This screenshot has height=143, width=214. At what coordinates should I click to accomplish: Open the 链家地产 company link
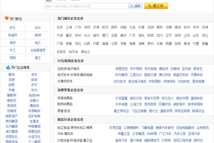12,116
